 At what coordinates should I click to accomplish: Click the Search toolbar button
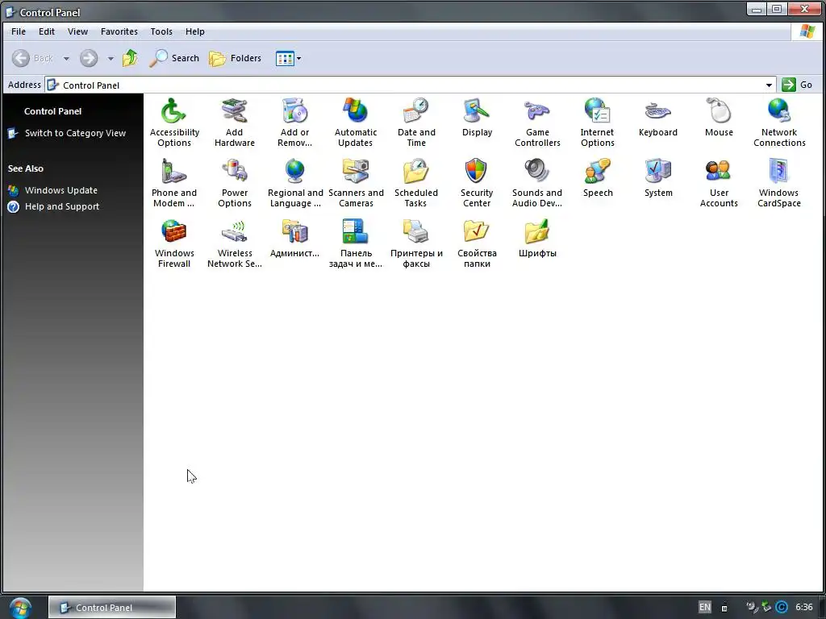174,58
